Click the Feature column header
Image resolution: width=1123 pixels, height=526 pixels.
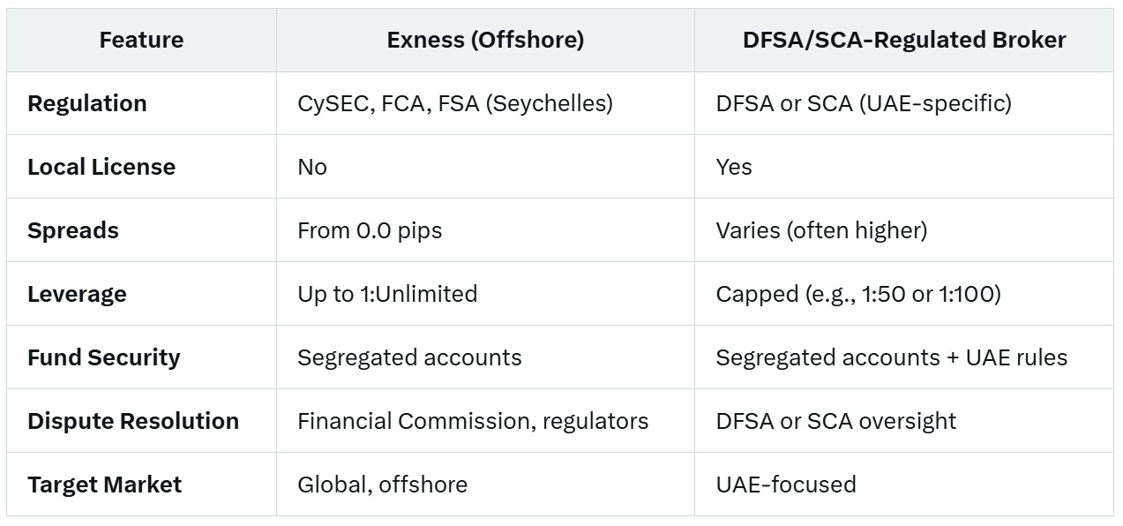point(141,41)
